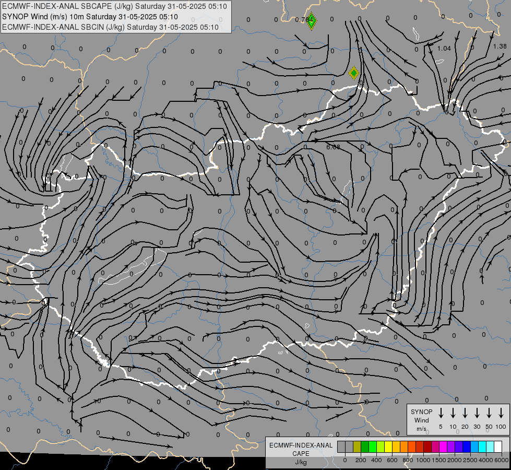
Task: Select the 100 m/s wind arrow in legend
Action: click(501, 413)
